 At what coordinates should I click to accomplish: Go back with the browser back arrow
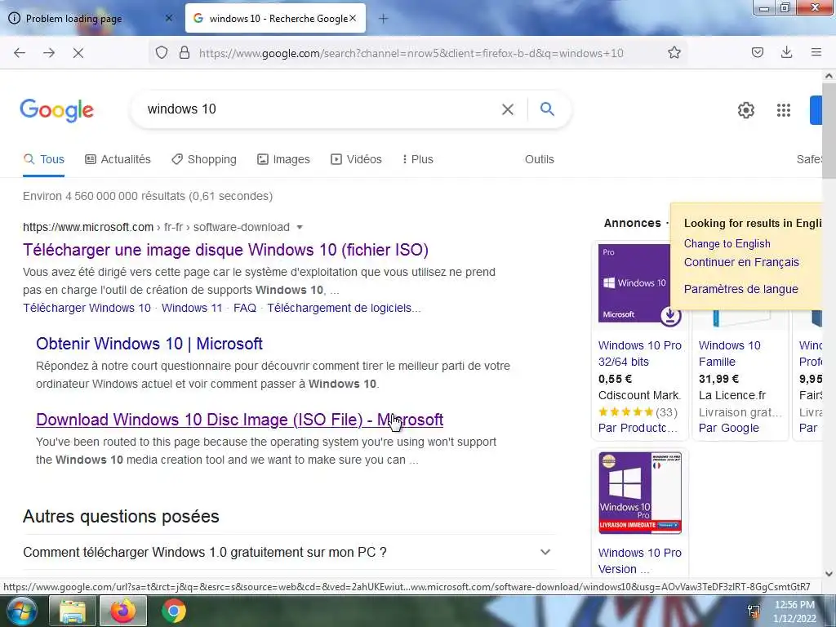(x=20, y=53)
